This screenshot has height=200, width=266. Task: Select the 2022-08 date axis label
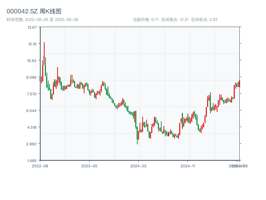[x=40, y=166]
